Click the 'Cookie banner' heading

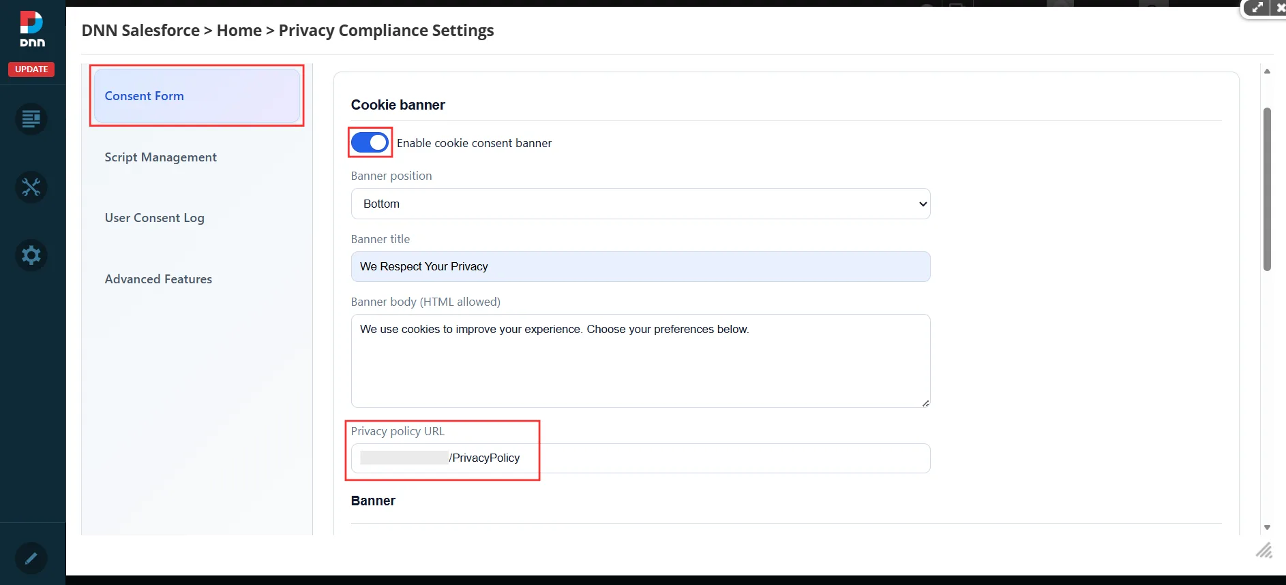398,105
